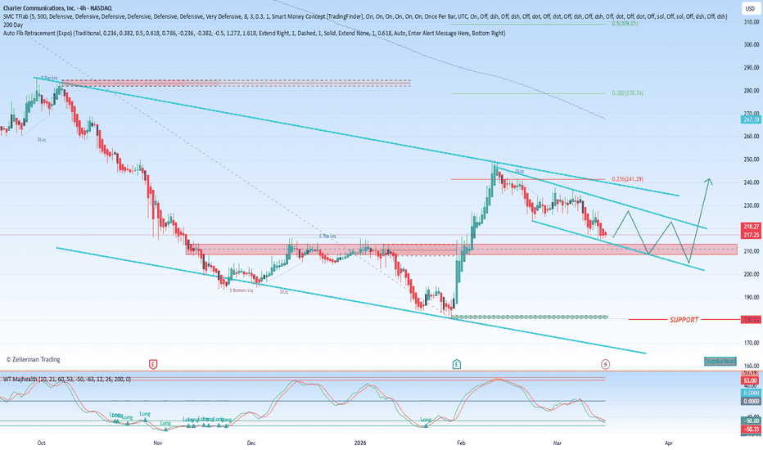Screen dimensions: 763x450
Task: Click the 2 Bottom Liq chart label
Action: (x=242, y=290)
